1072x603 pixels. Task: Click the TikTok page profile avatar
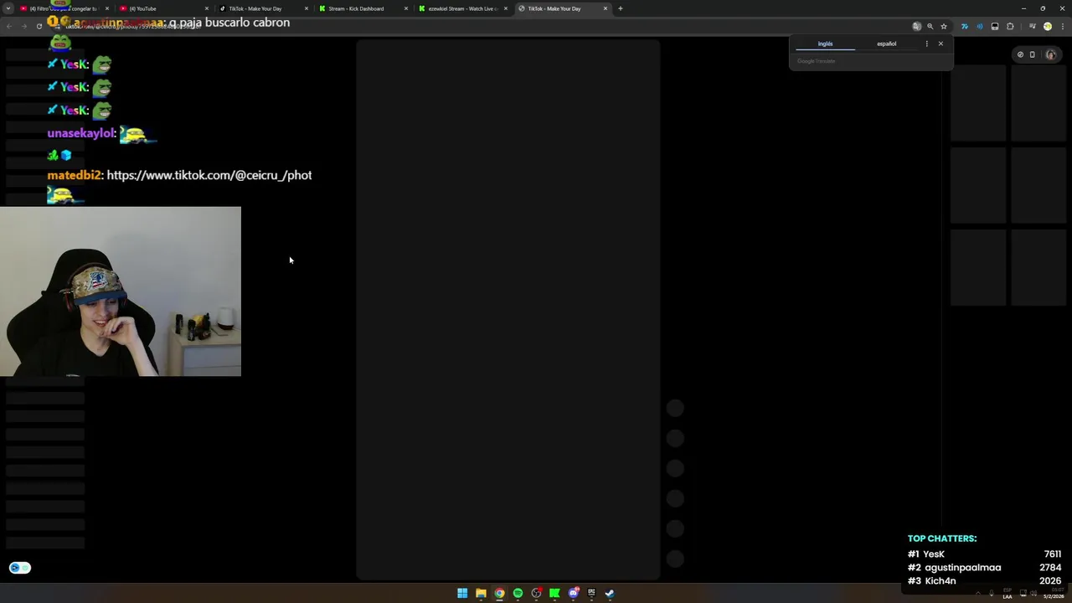point(1050,54)
